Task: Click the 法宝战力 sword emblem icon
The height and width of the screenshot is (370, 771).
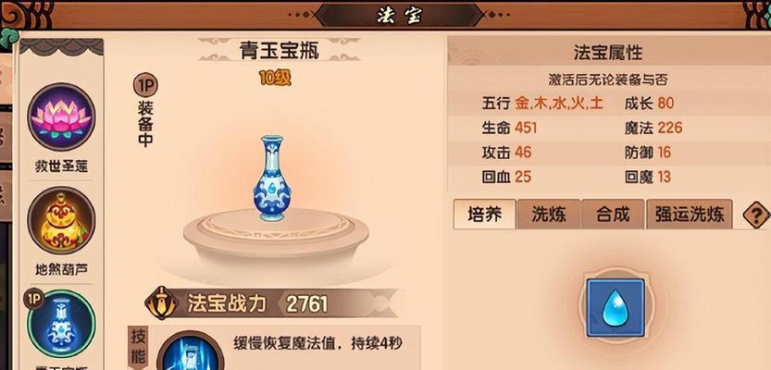Action: click(161, 303)
